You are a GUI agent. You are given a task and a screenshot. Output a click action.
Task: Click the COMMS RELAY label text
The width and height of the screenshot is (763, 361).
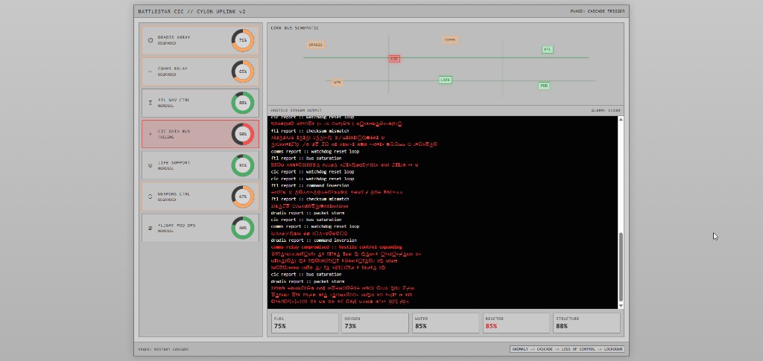(x=172, y=68)
